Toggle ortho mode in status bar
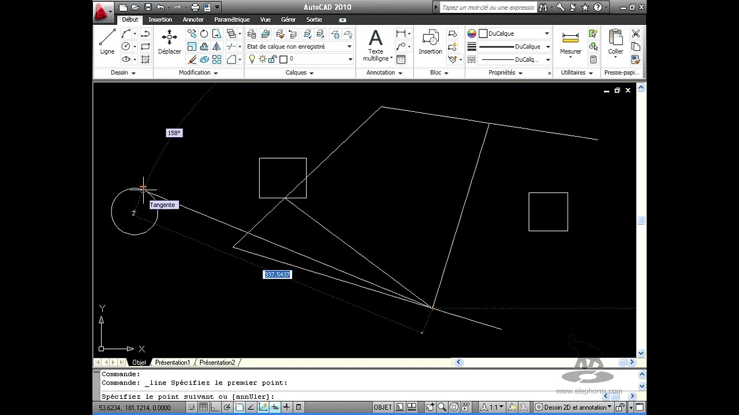Image resolution: width=739 pixels, height=415 pixels. [215, 407]
